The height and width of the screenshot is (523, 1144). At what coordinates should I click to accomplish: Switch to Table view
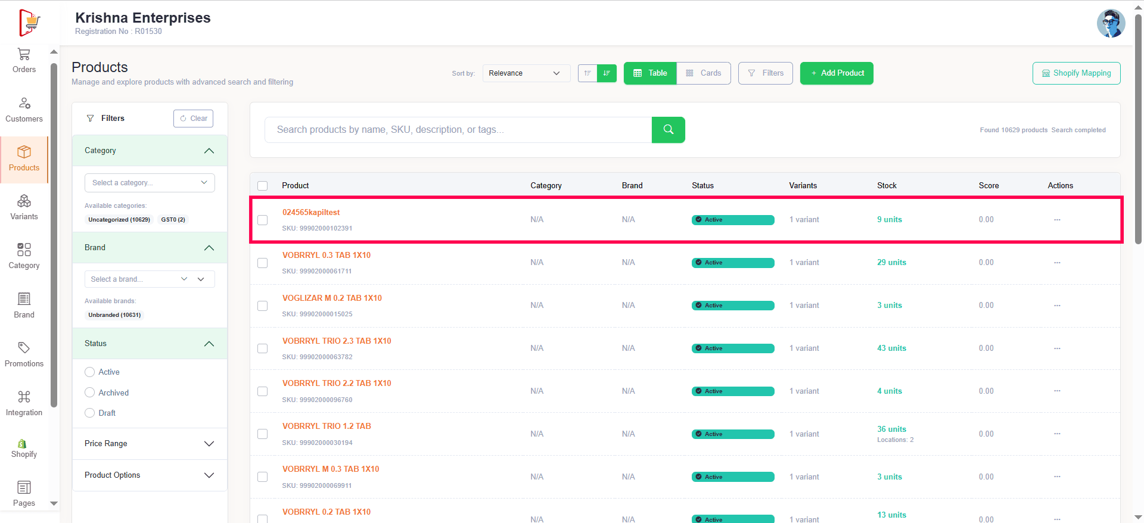tap(650, 73)
